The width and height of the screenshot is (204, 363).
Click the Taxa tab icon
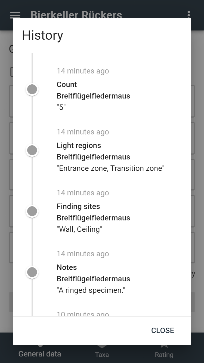click(x=102, y=346)
